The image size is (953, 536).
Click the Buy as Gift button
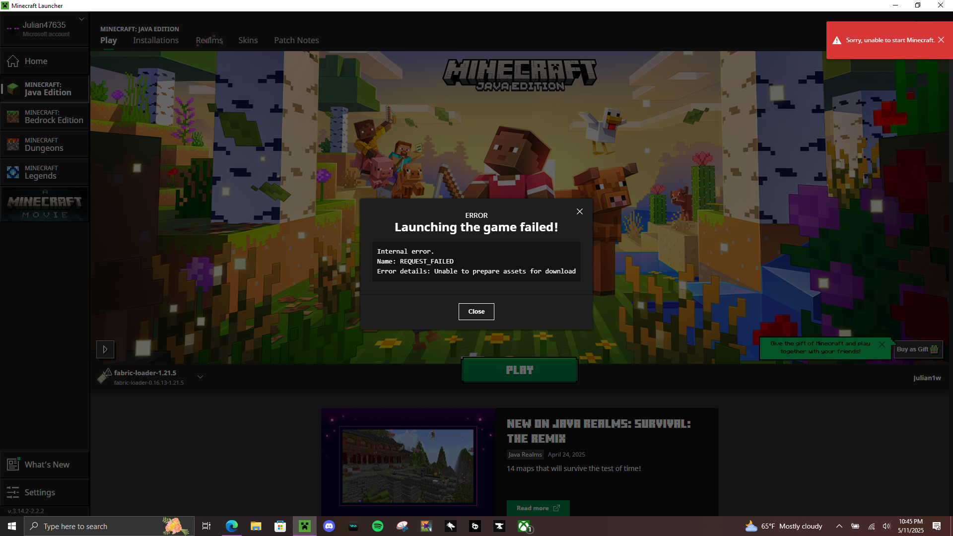point(917,349)
